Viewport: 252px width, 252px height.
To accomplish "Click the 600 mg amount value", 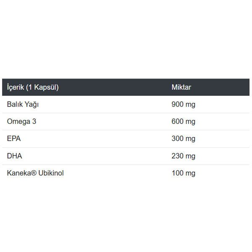I will pos(184,122).
